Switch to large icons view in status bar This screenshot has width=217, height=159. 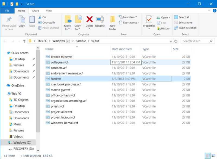(x=213, y=156)
